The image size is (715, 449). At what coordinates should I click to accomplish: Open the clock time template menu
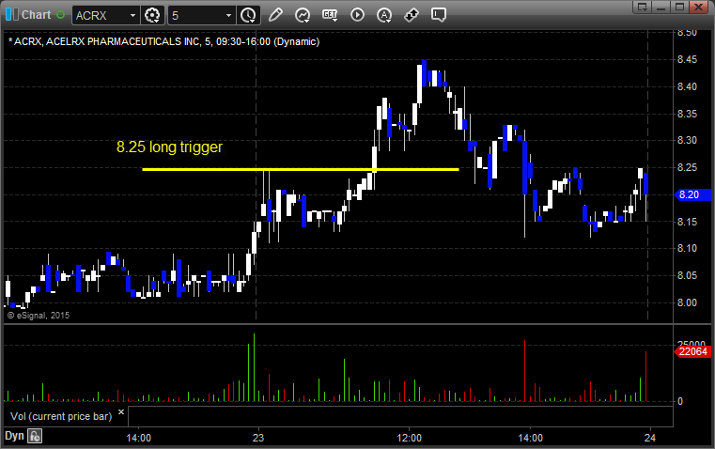click(249, 15)
